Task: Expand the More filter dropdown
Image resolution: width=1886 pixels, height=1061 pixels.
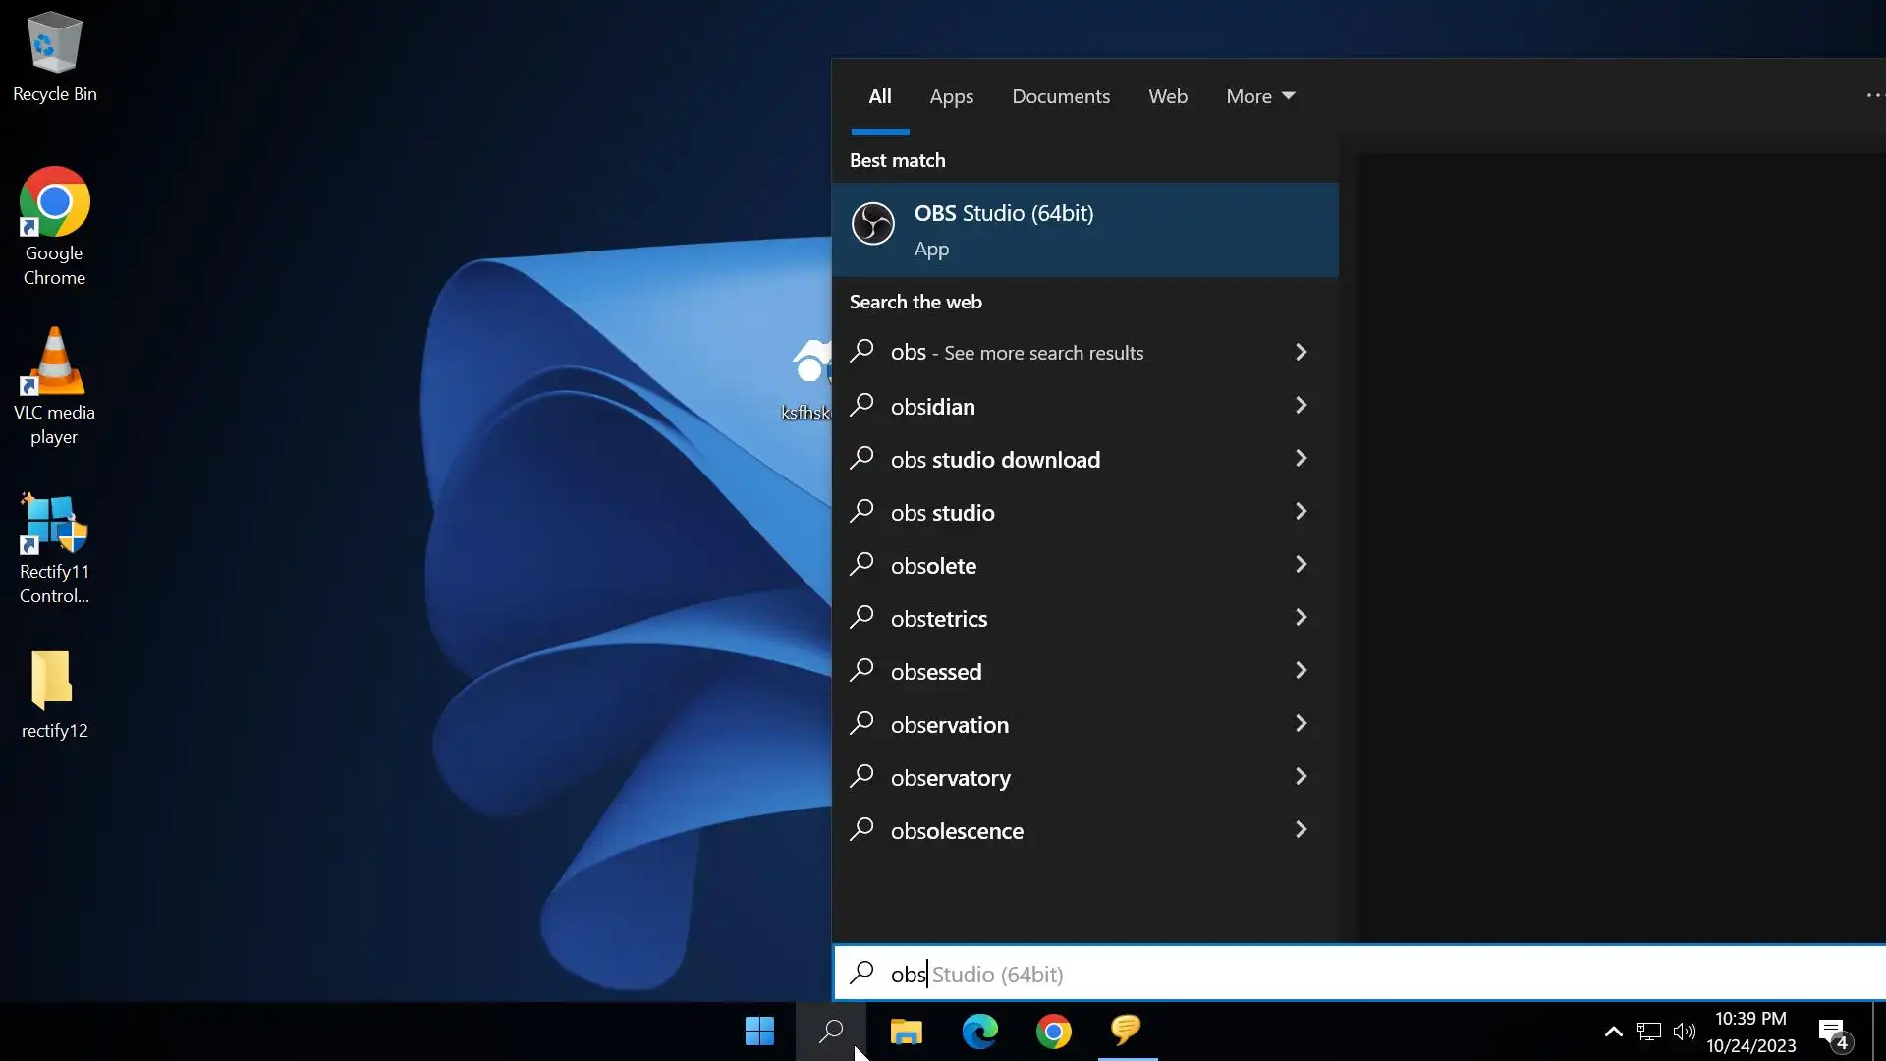Action: click(1260, 96)
